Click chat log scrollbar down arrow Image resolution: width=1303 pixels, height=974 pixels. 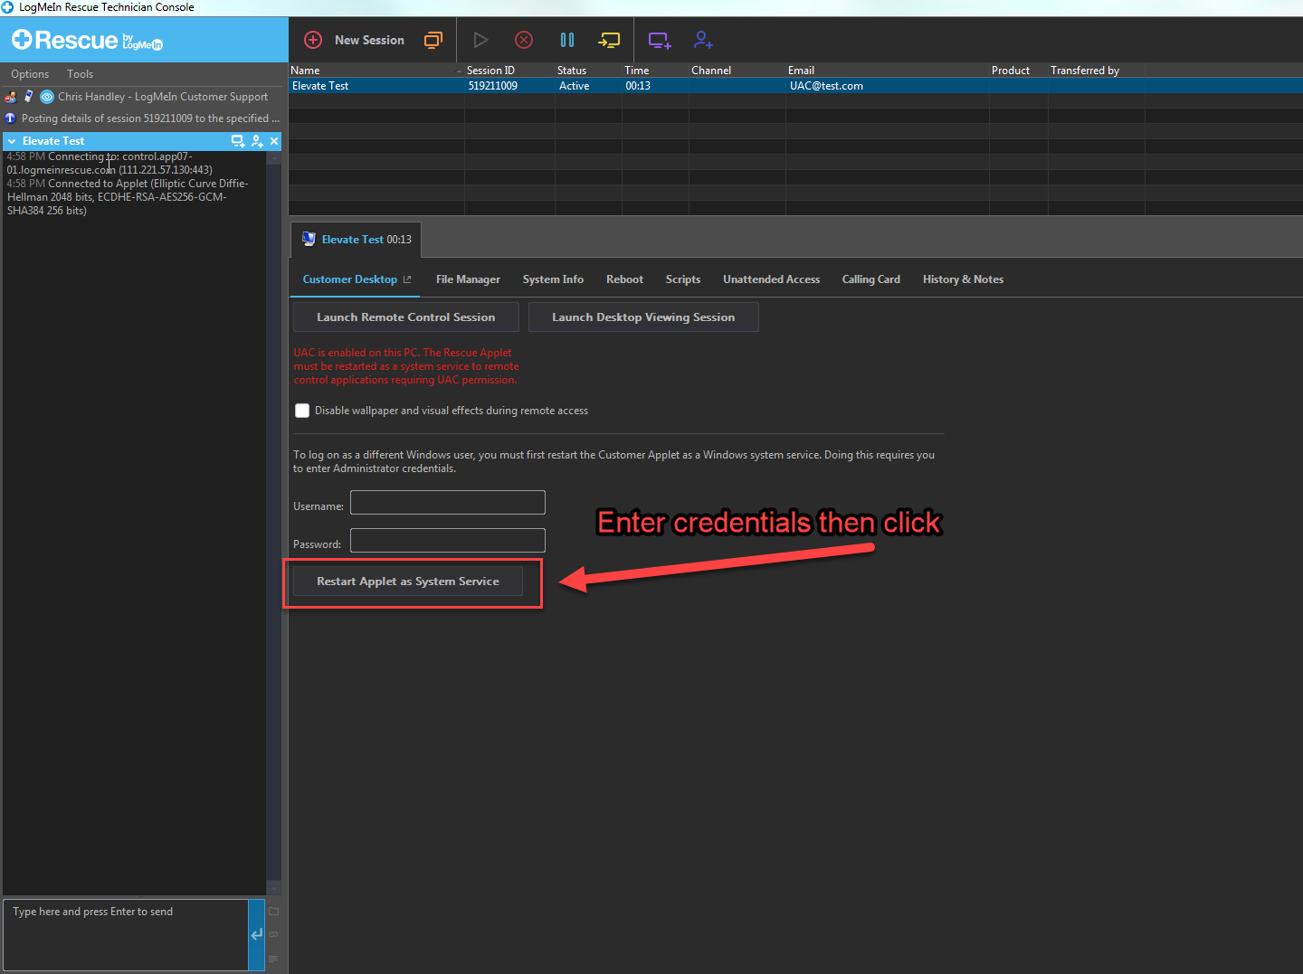point(274,888)
